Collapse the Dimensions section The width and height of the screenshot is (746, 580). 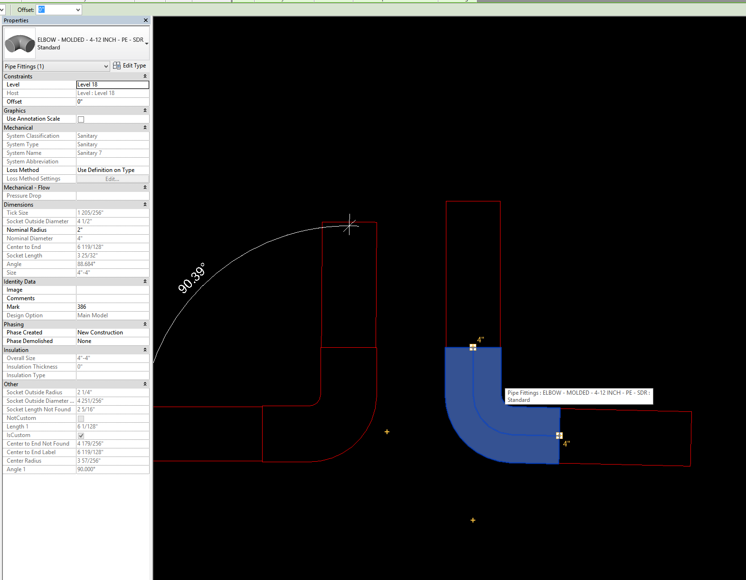145,204
